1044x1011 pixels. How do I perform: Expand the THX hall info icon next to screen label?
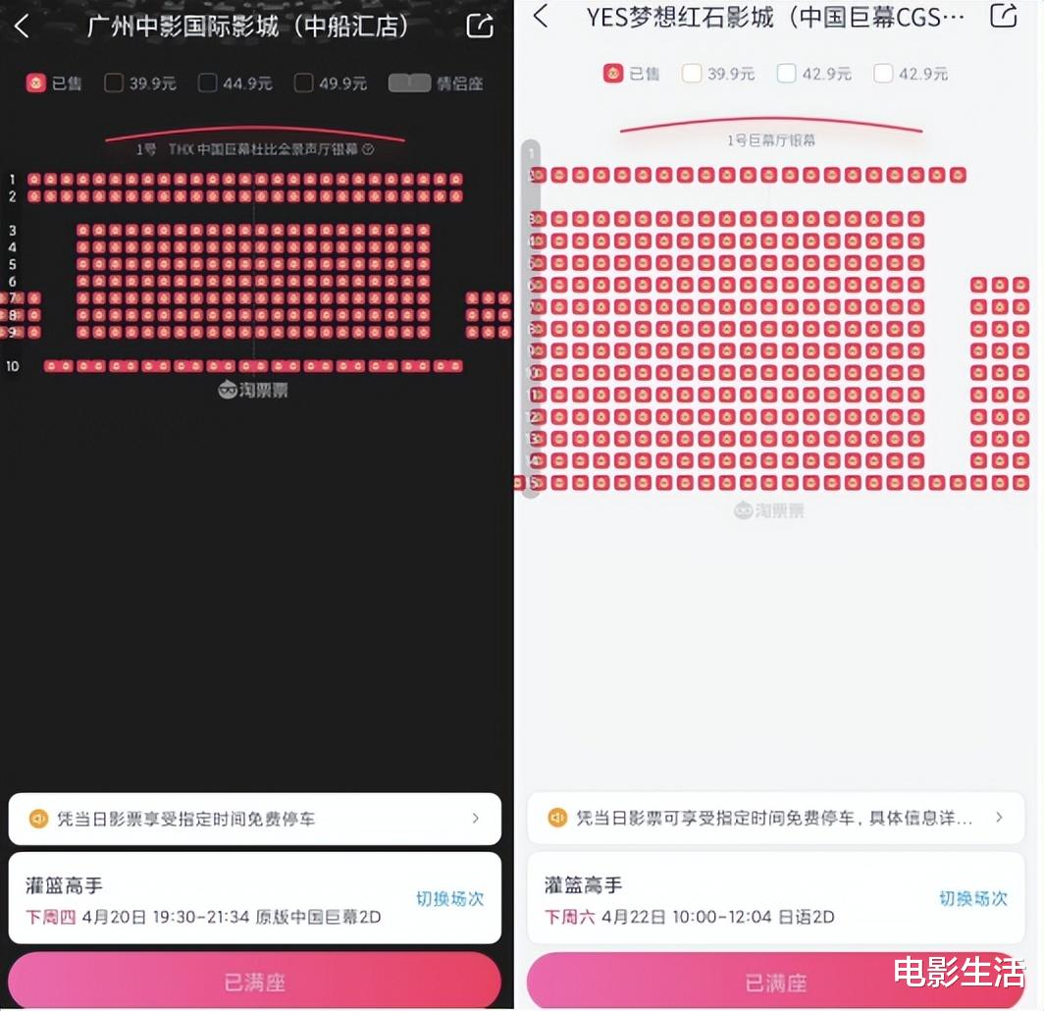368,149
